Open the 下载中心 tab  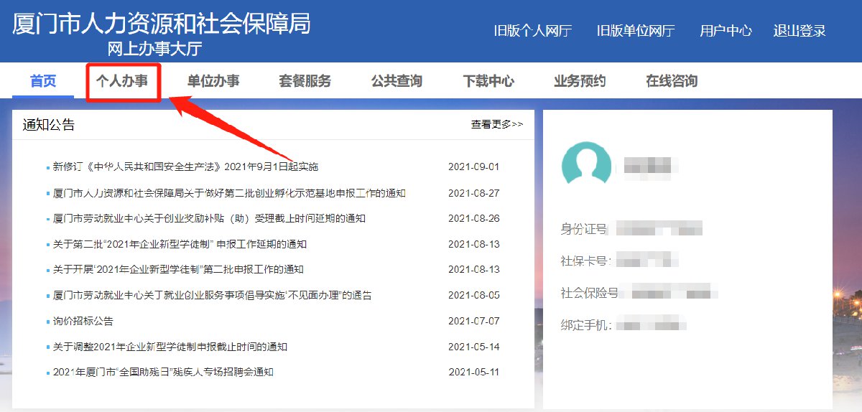coord(488,81)
